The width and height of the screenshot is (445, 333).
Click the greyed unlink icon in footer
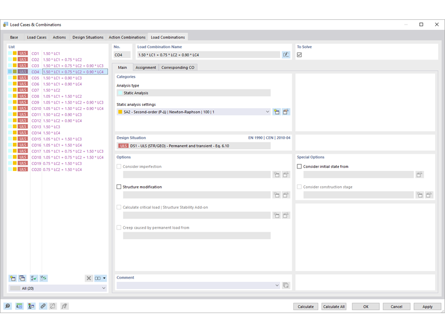tap(53, 306)
